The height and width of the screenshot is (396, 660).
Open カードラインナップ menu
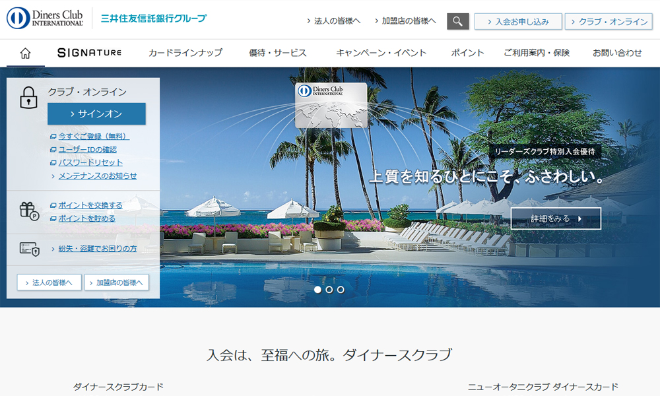(x=185, y=53)
